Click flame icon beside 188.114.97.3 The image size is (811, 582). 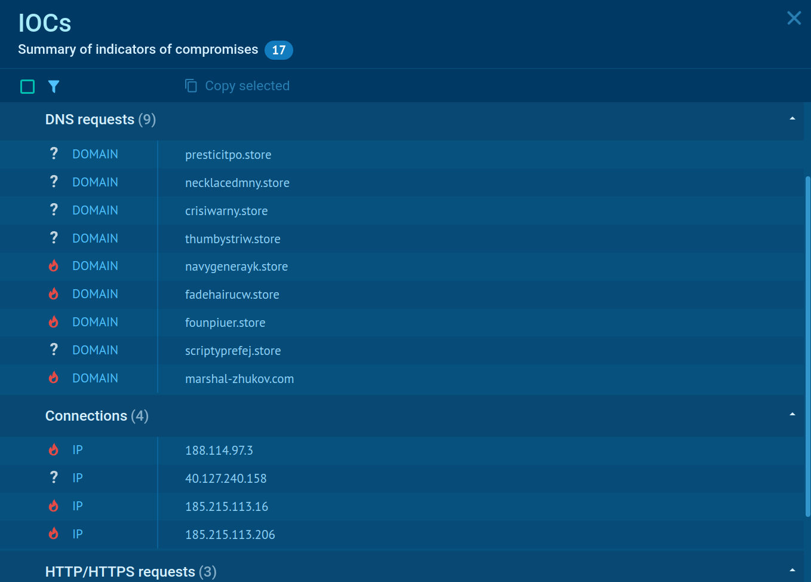54,449
